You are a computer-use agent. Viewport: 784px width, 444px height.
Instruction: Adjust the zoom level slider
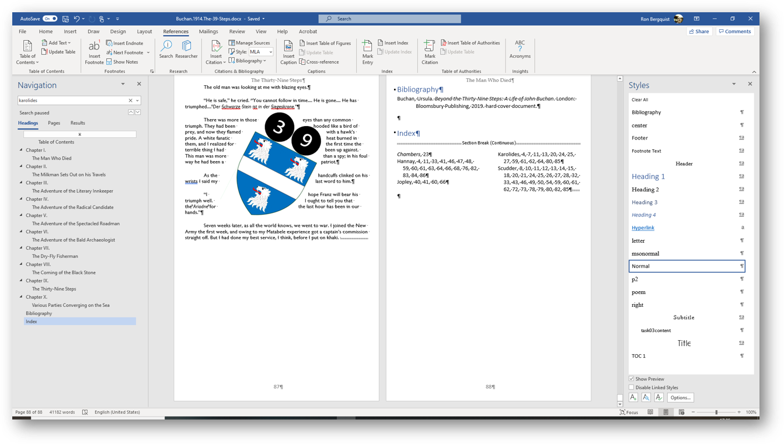[x=716, y=412]
